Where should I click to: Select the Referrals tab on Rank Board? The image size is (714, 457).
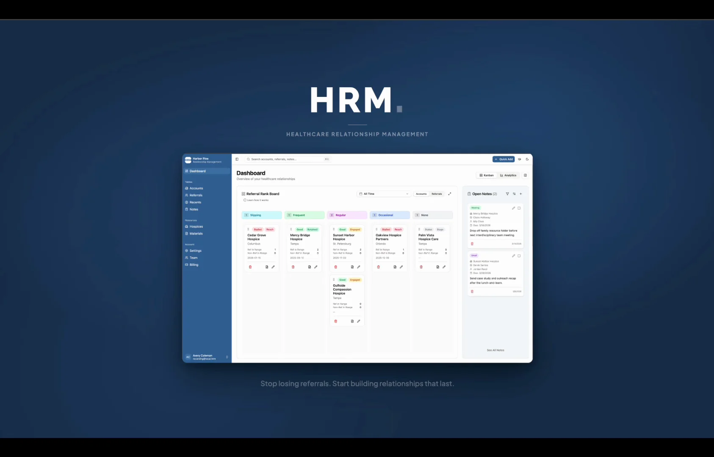(x=437, y=194)
